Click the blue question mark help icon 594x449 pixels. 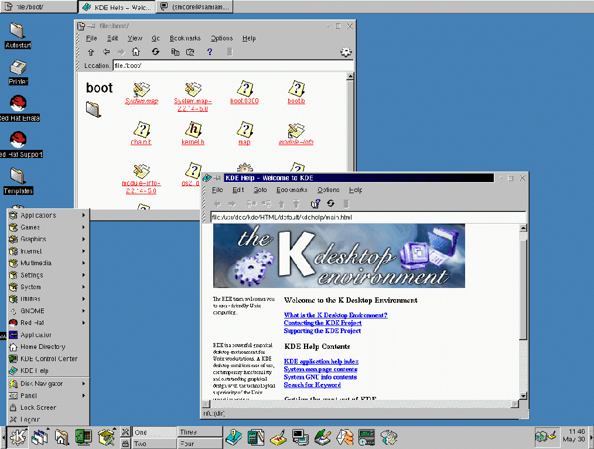pos(210,52)
